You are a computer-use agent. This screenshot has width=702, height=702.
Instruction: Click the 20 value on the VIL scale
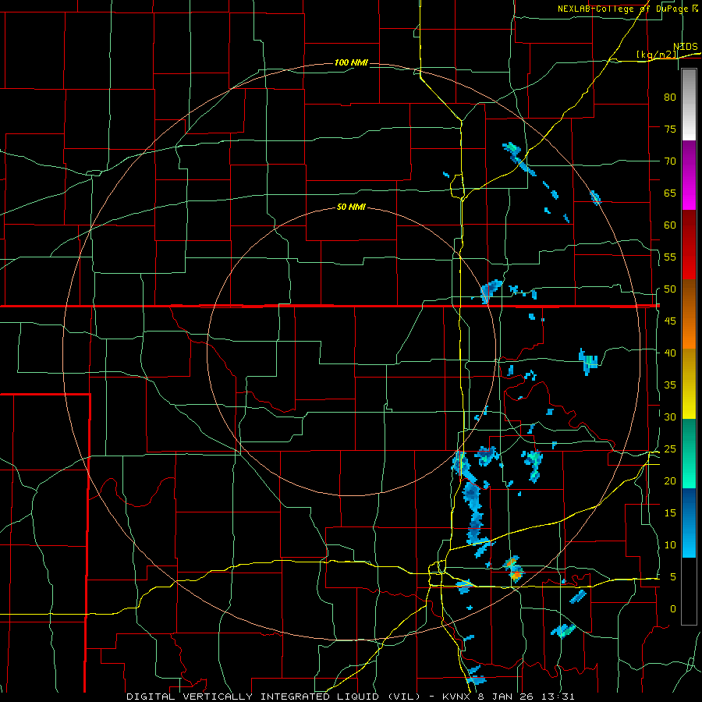[x=670, y=480]
